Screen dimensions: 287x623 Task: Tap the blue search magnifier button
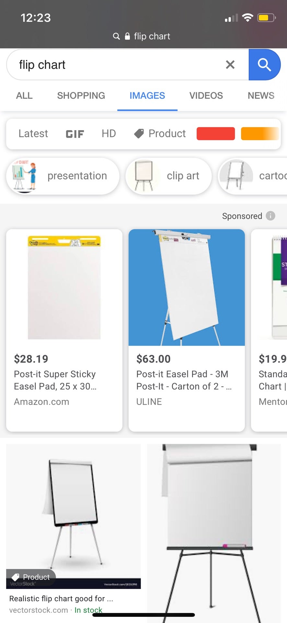click(264, 65)
